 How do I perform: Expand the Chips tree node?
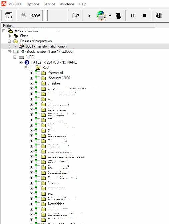9,36
